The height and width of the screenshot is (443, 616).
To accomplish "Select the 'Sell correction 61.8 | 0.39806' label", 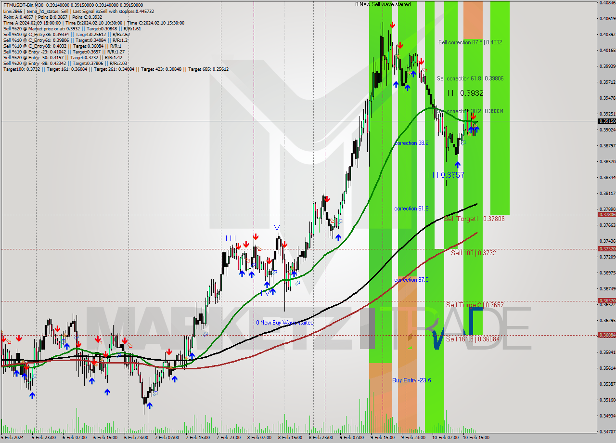I will pos(470,78).
